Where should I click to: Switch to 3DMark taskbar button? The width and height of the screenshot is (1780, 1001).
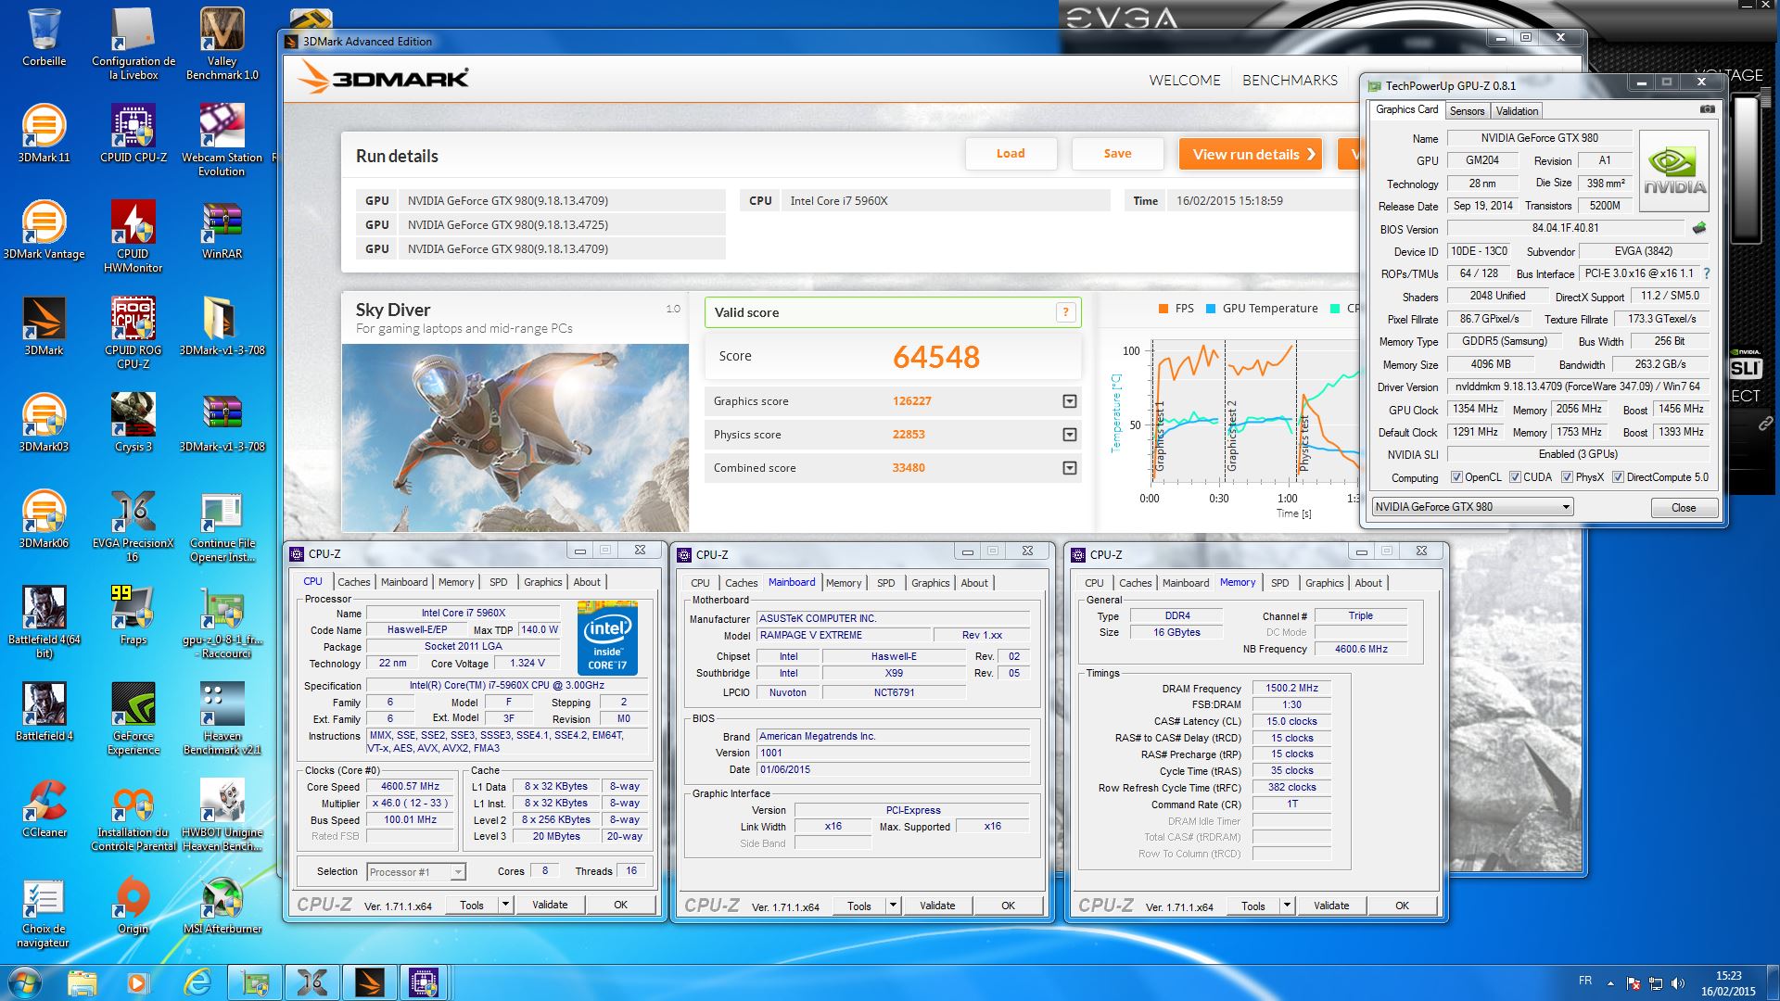[x=370, y=982]
